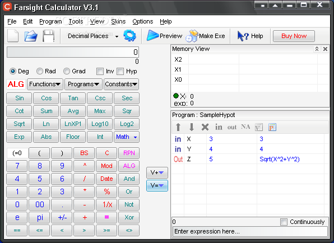
Task: Tick the Continuously checkbox
Action: (284, 222)
